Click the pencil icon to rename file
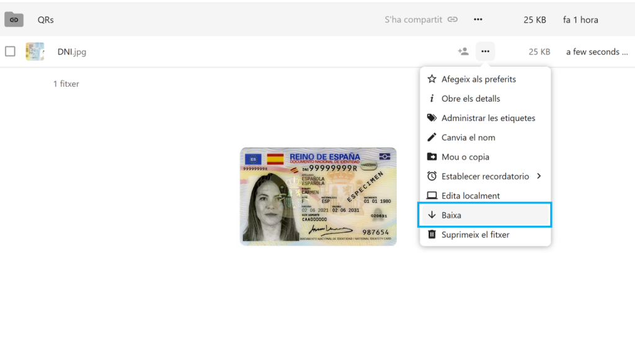This screenshot has width=635, height=346. (432, 138)
